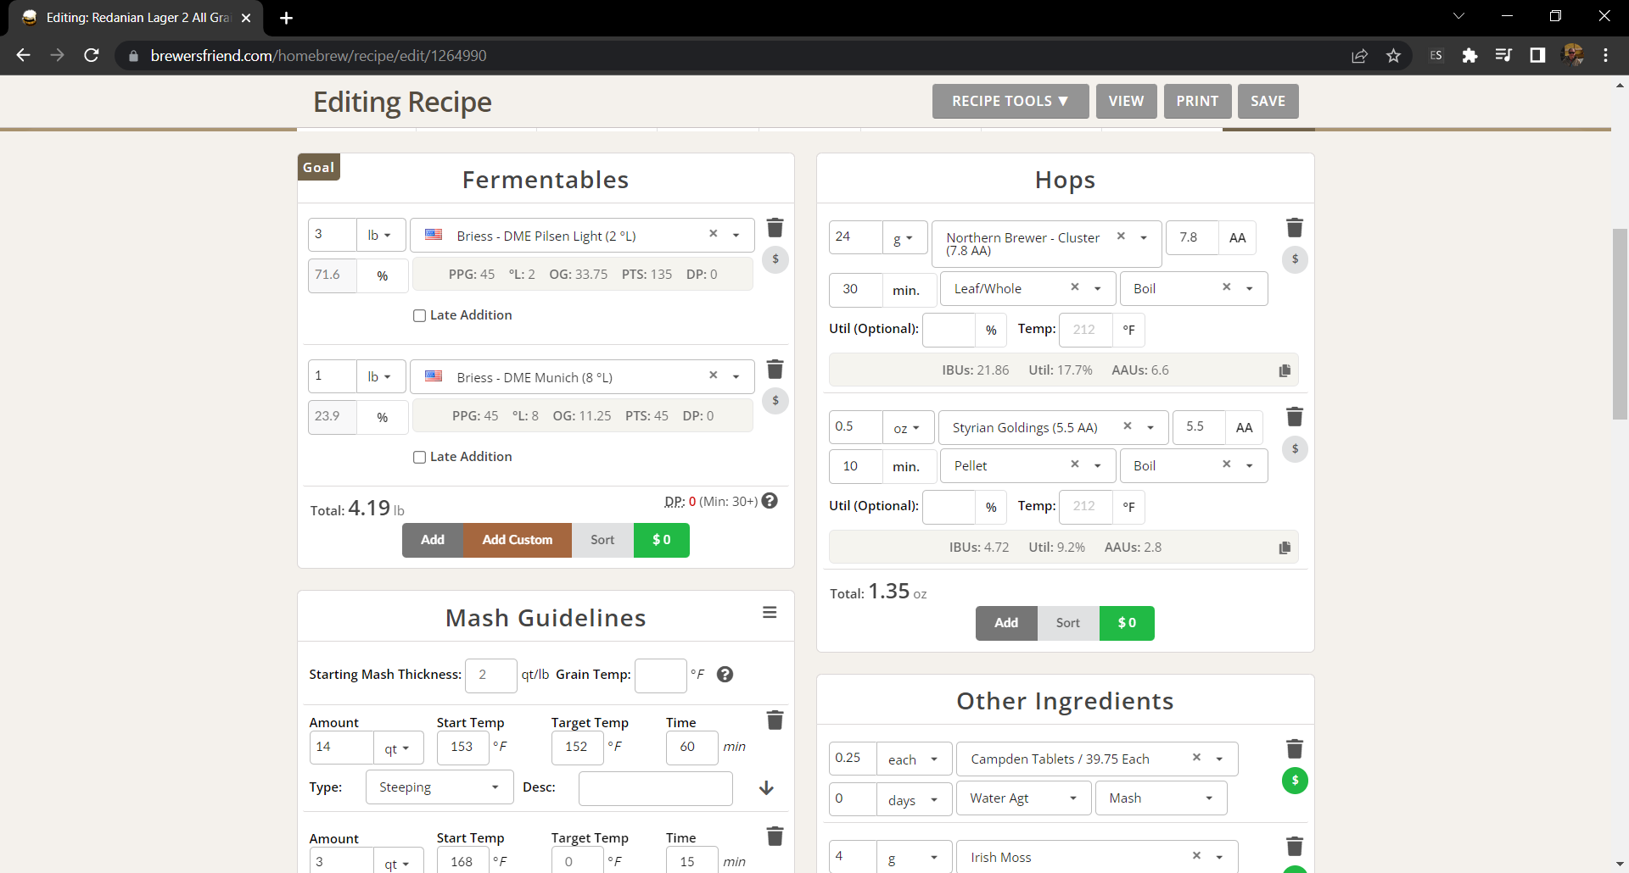Open browser extensions puzzle icon
The height and width of the screenshot is (873, 1629).
point(1469,56)
